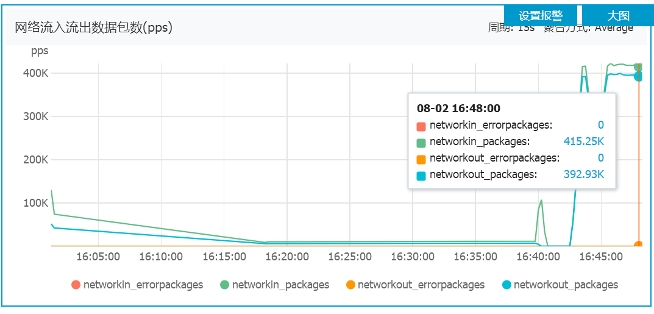The image size is (654, 314).
Task: Click cyan data point at chart end
Action: point(638,76)
